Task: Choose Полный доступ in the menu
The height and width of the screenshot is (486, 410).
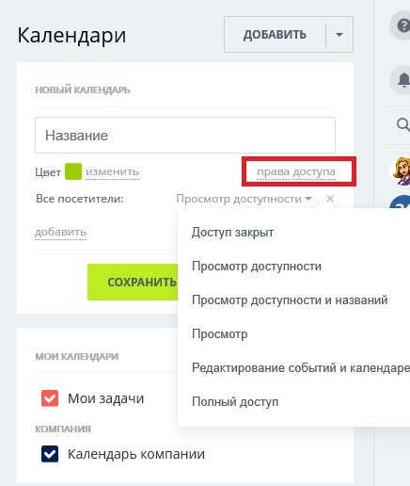Action: pos(235,402)
